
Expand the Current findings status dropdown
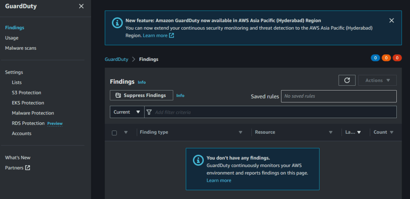click(x=127, y=112)
